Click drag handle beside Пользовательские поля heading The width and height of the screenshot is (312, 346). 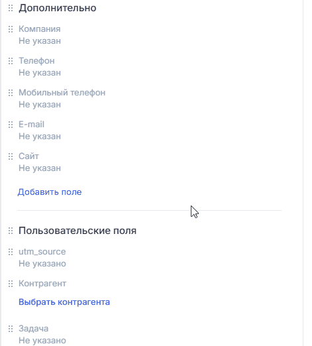click(11, 231)
